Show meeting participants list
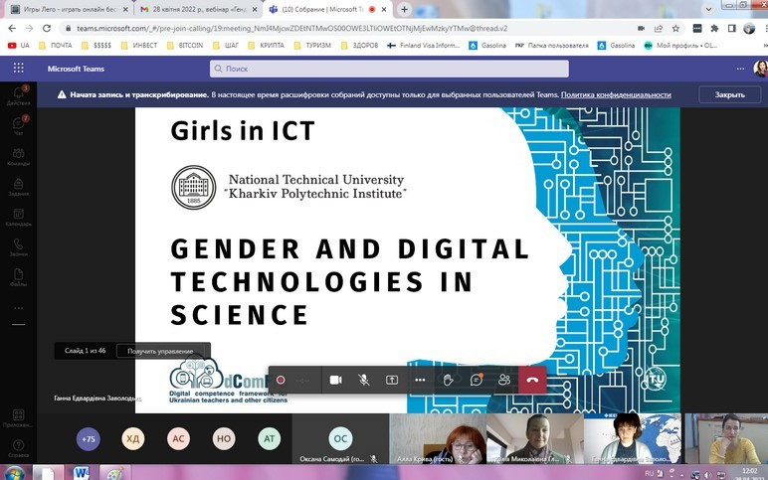The image size is (768, 480). 504,380
